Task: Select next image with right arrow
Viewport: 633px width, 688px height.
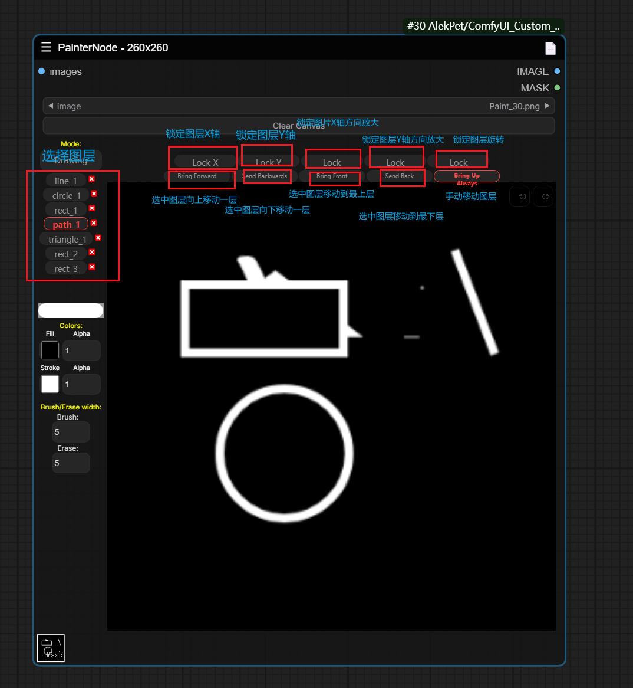Action: 547,106
